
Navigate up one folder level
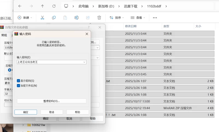pos(42,6)
